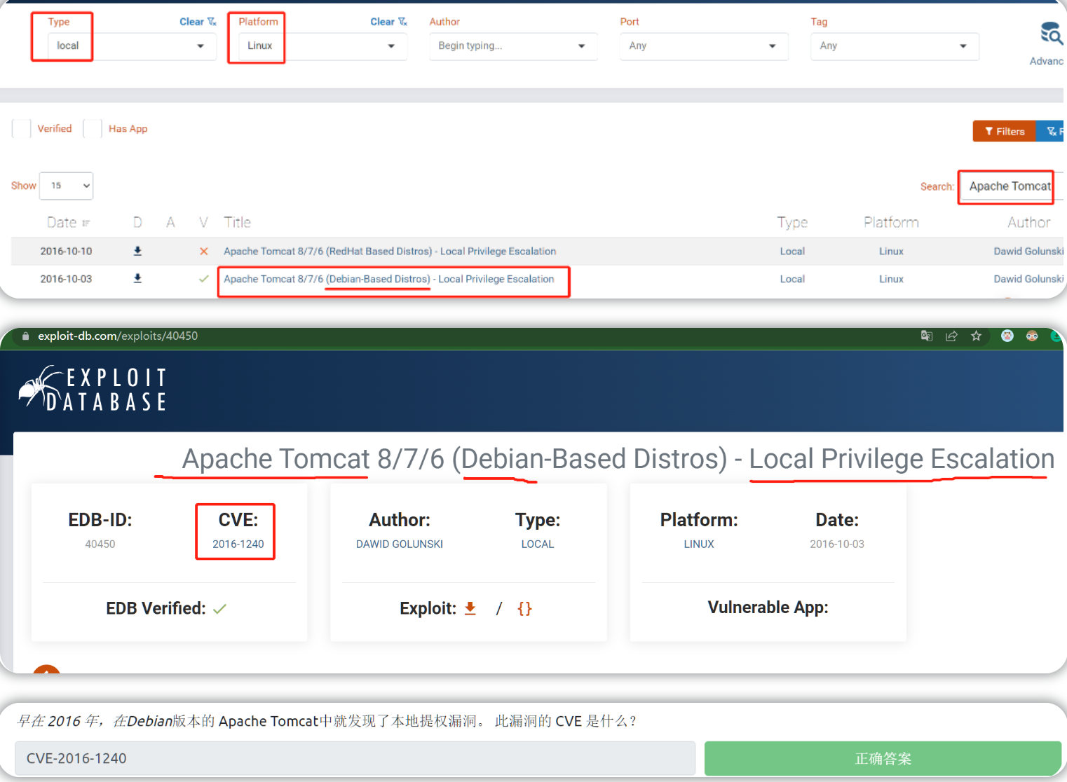1067x782 pixels.
Task: Click the second browser extension face icon
Action: tap(1032, 336)
